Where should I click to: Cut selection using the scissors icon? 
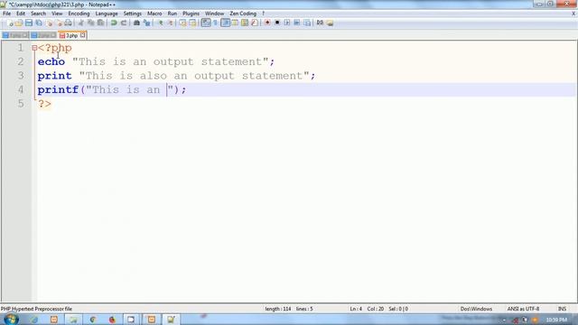click(81, 23)
